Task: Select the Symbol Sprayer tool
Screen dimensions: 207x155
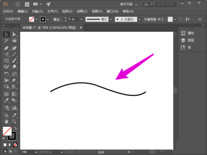Action: pos(6,108)
